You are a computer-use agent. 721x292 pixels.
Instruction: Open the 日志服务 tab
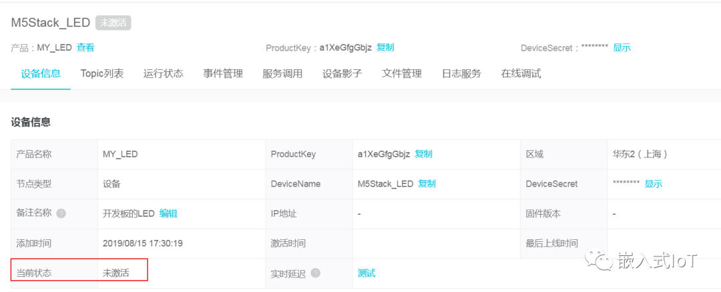tap(461, 73)
